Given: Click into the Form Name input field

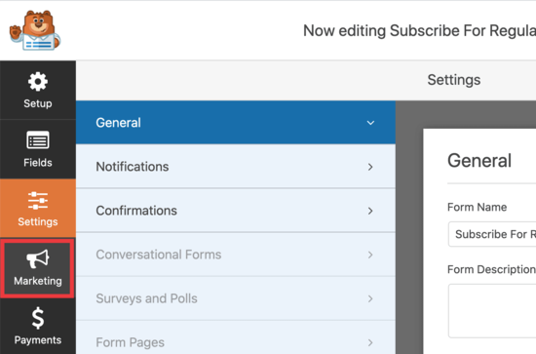Looking at the screenshot, I should click(492, 234).
